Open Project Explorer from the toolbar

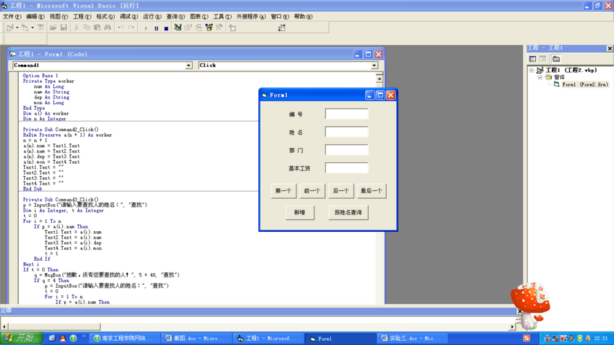click(178, 28)
